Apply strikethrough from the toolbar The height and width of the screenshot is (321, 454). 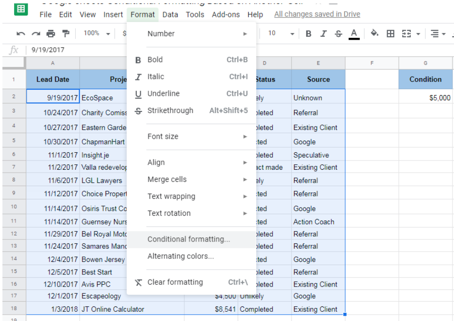coord(338,33)
